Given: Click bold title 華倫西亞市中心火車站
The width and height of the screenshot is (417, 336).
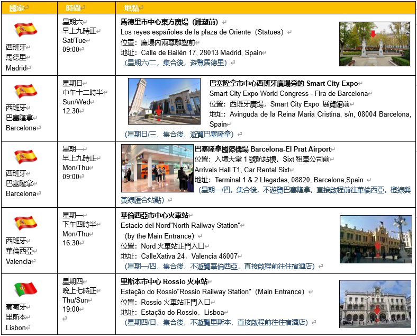Looking at the screenshot, I should [x=155, y=215].
